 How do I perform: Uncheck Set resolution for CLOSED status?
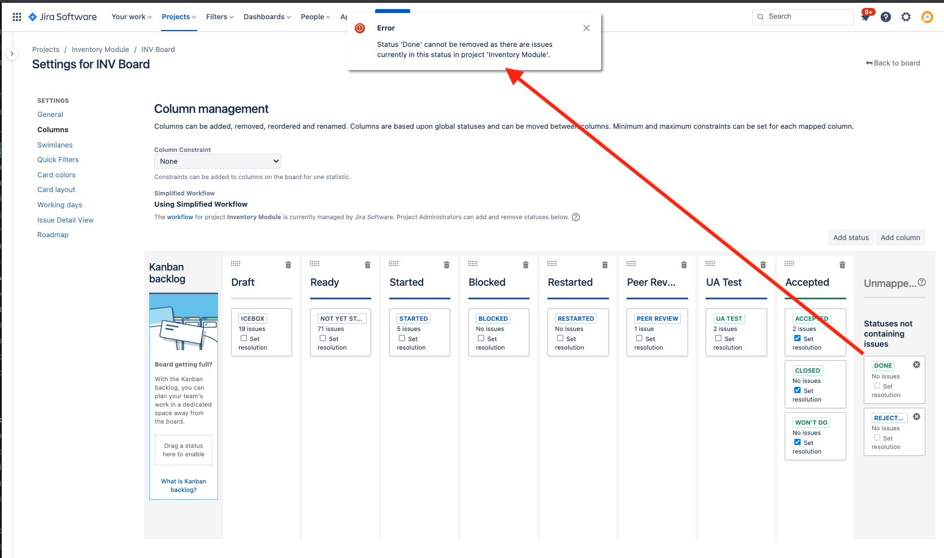pos(797,390)
